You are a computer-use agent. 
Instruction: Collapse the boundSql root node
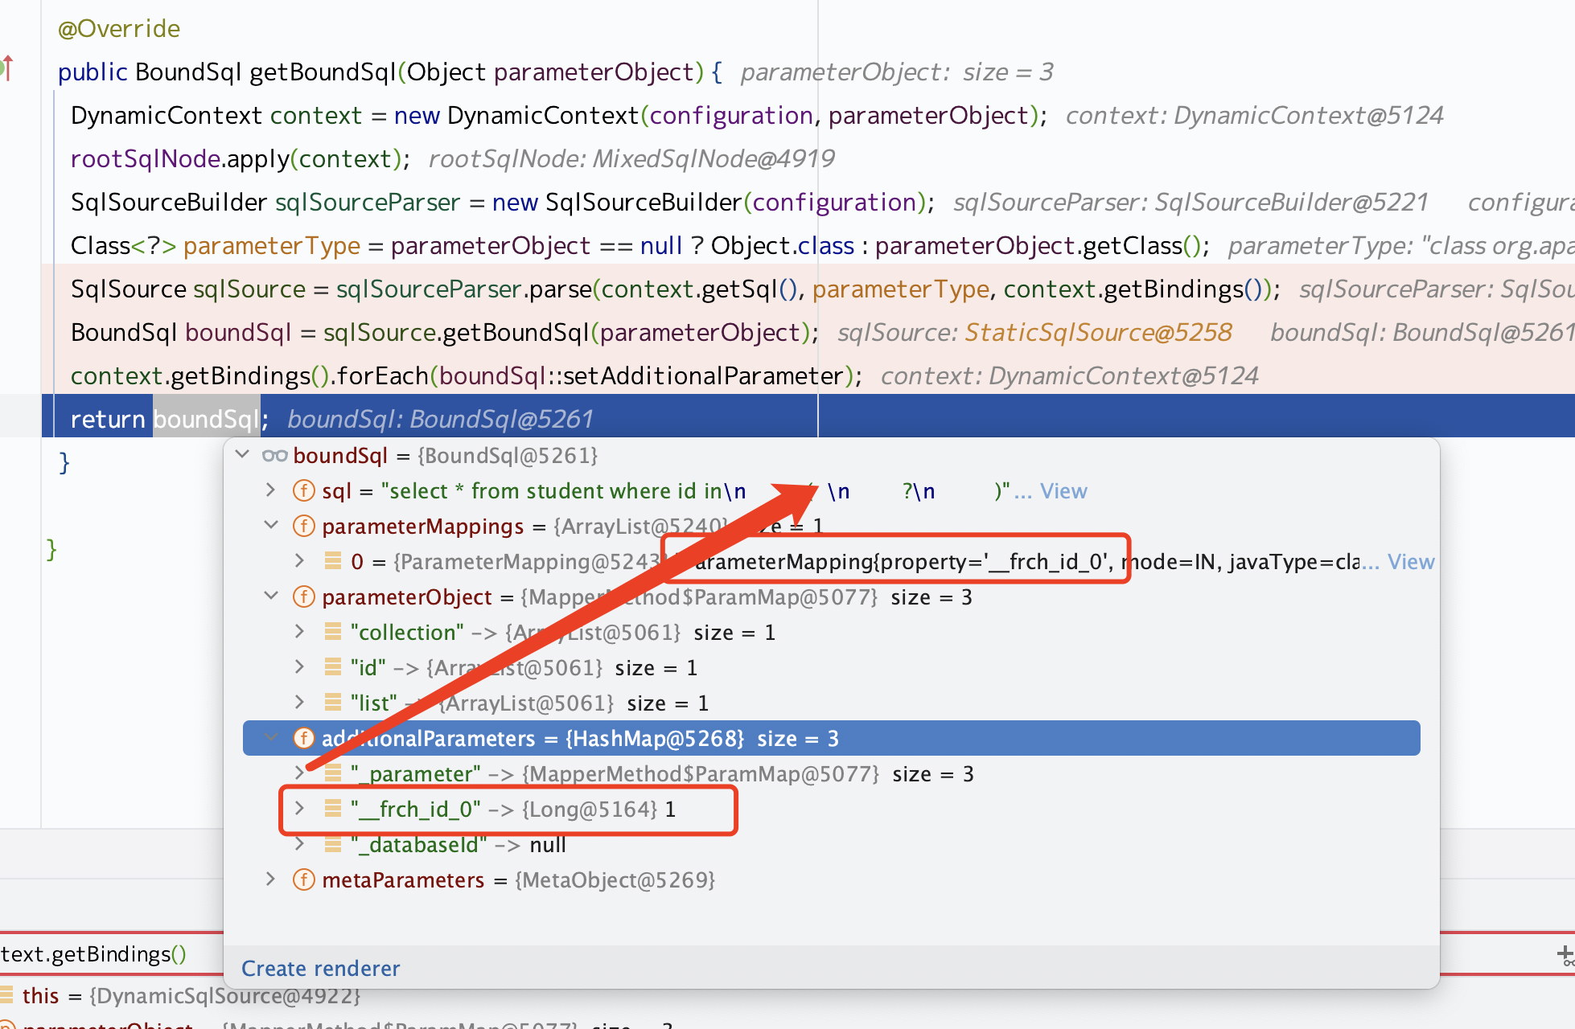tap(242, 455)
